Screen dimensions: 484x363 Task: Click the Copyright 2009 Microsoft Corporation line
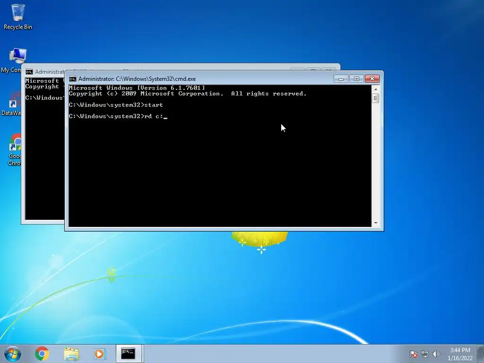(x=188, y=94)
